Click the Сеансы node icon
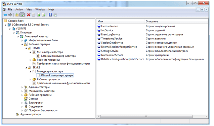Viewport: 214px width, 126px height. tap(26, 99)
